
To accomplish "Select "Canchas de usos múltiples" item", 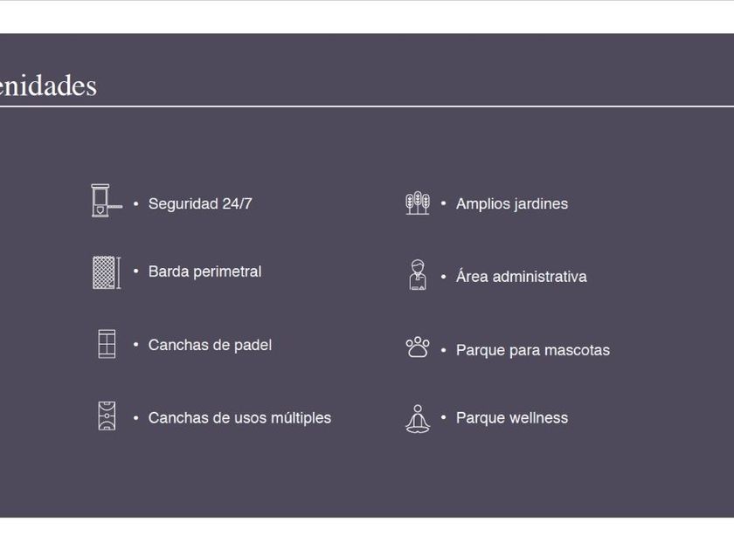I will click(239, 417).
